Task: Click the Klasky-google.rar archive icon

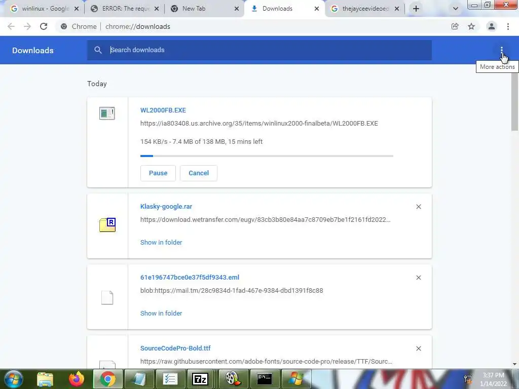Action: tap(107, 225)
